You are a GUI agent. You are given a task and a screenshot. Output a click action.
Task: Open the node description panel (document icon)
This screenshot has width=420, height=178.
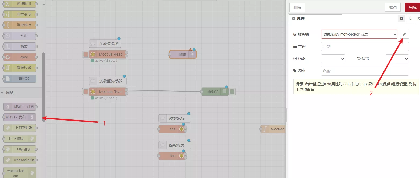pyautogui.click(x=410, y=18)
